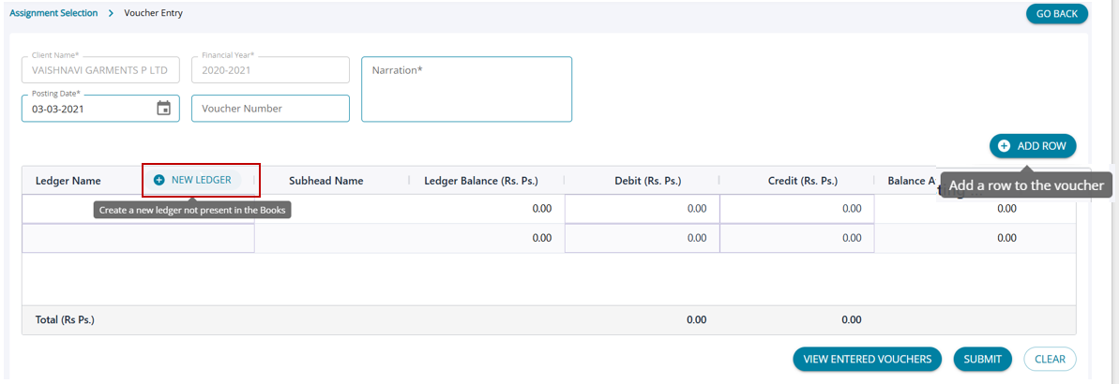Click second row Ledger Name cell
1119x384 pixels.
(x=138, y=238)
